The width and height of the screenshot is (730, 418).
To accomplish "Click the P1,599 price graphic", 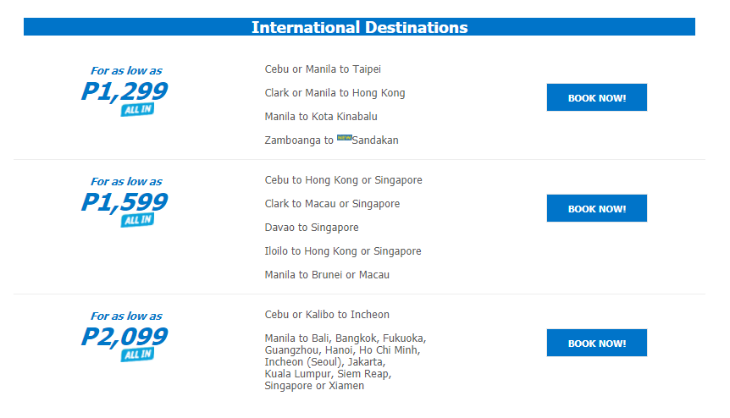I will pyautogui.click(x=124, y=201).
